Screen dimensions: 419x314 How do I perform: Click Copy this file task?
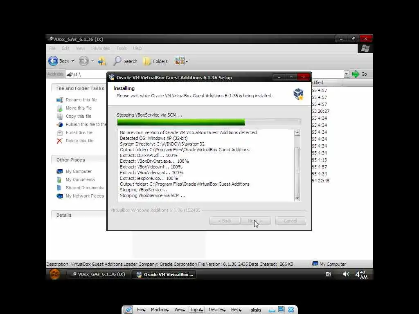[79, 116]
